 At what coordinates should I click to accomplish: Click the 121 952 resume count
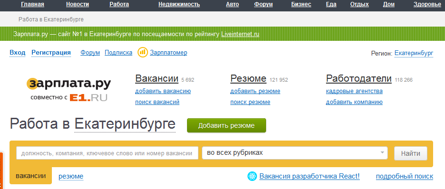pyautogui.click(x=278, y=80)
